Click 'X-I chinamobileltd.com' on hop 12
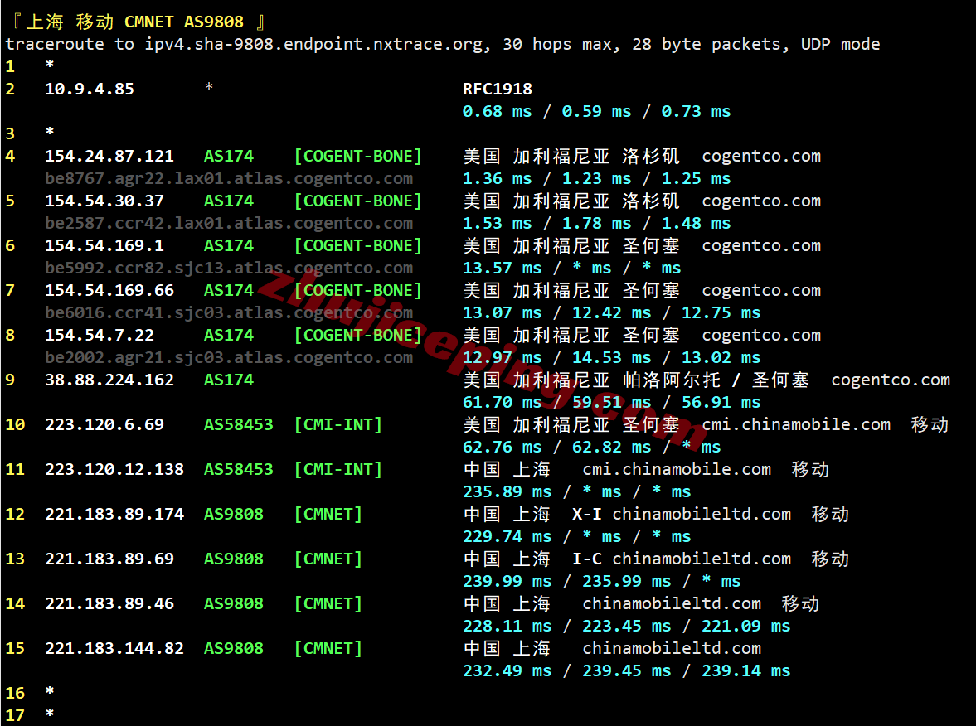Viewport: 976px width, 726px height. [682, 515]
